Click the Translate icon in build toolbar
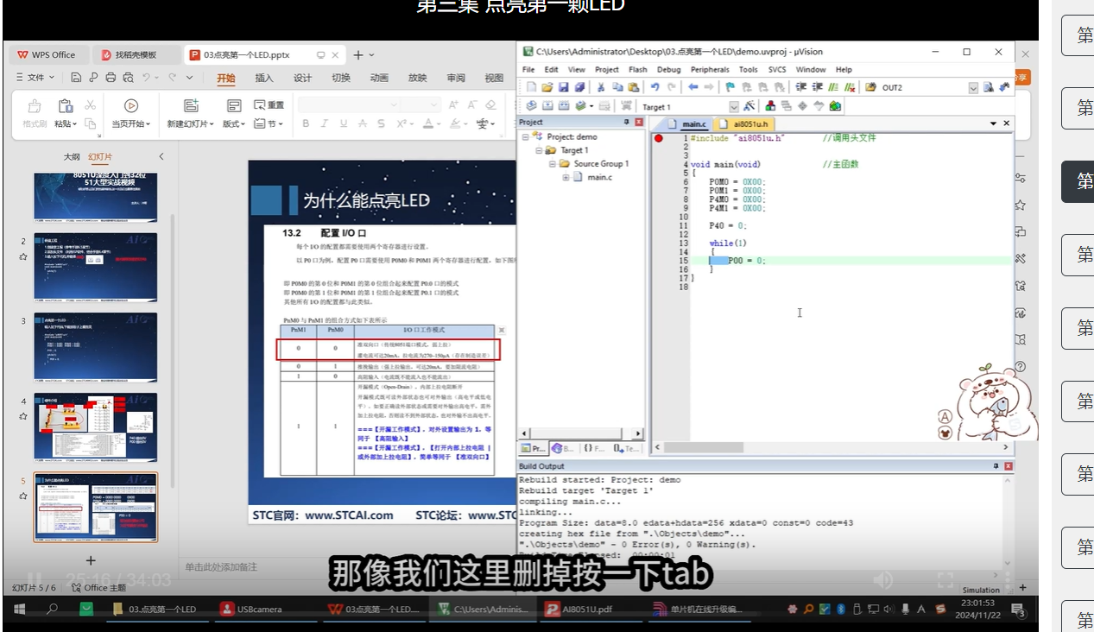The height and width of the screenshot is (632, 1094). [x=532, y=106]
